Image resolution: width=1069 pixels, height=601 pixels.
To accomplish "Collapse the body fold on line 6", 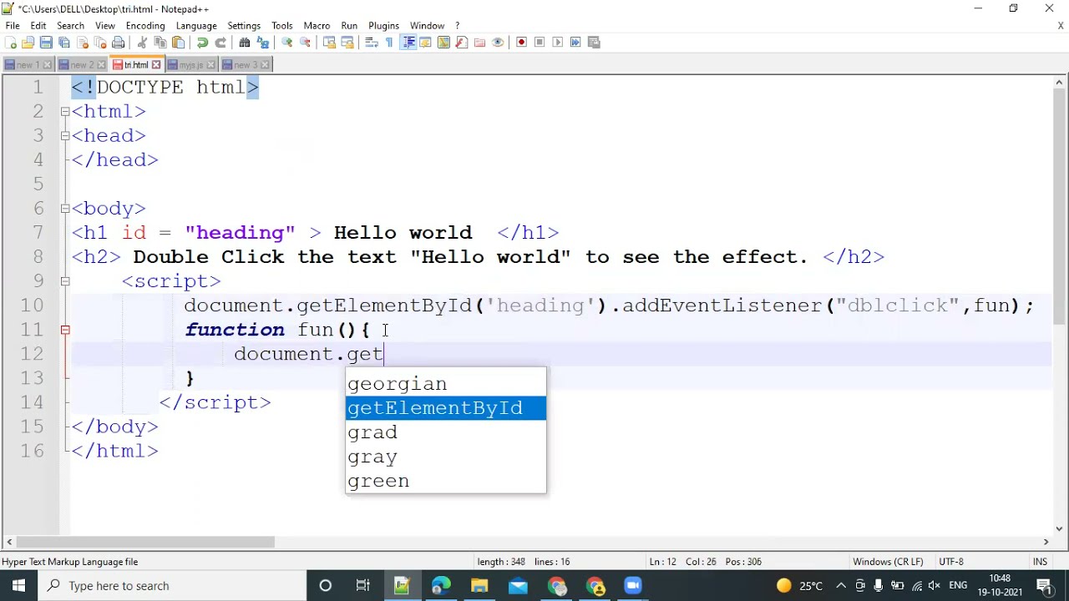I will (65, 208).
